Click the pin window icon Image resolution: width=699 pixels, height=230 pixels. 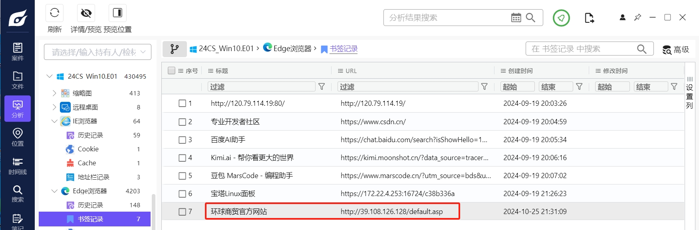pyautogui.click(x=637, y=17)
